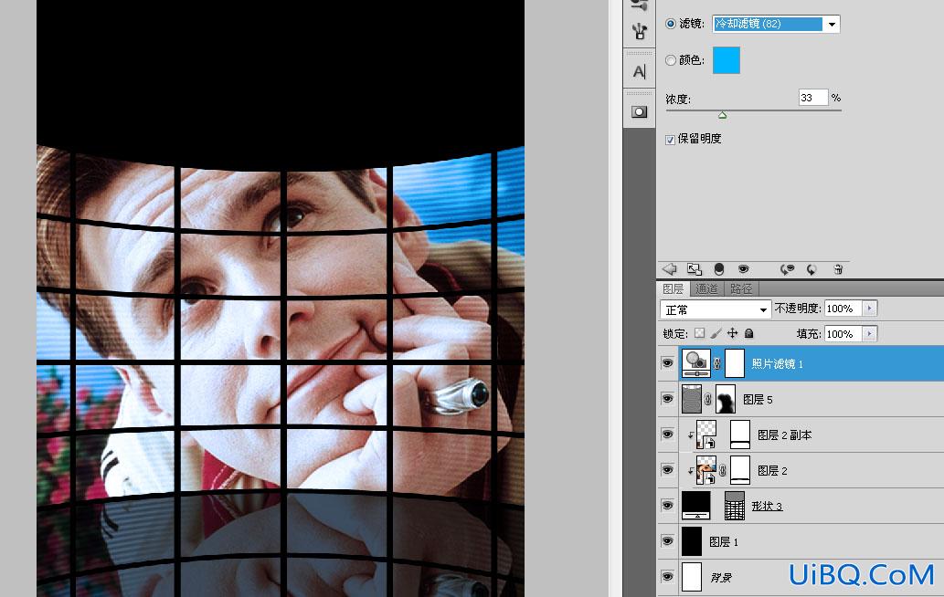Click the blue filter color swatch
Image resolution: width=944 pixels, height=597 pixels.
727,60
